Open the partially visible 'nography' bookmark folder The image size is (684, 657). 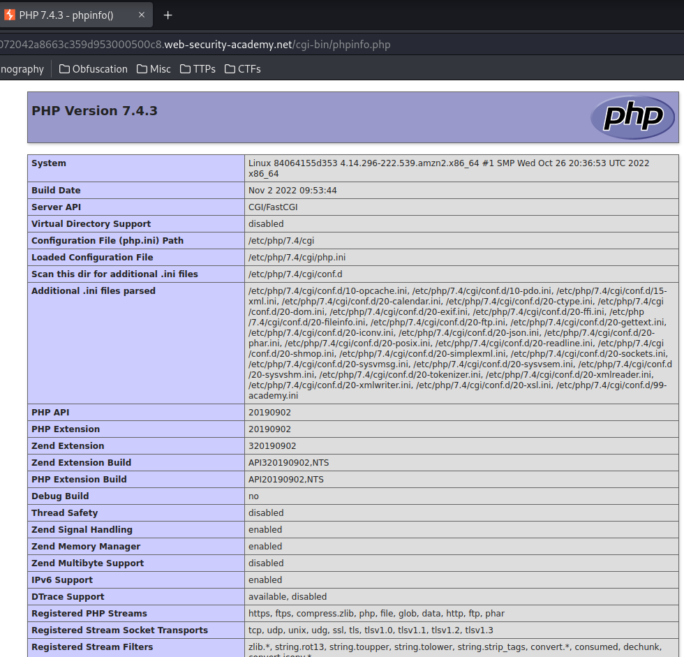click(x=22, y=69)
